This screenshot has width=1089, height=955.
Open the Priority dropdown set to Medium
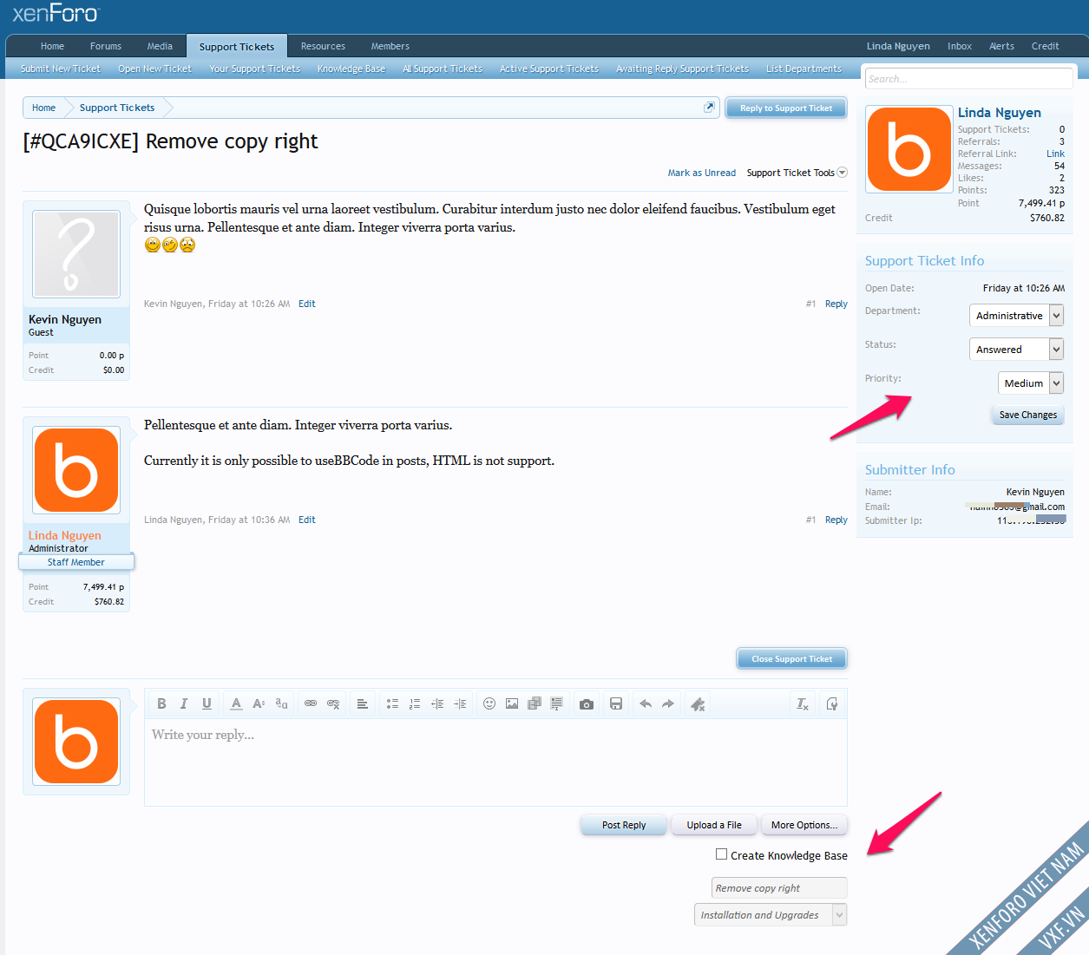1031,383
